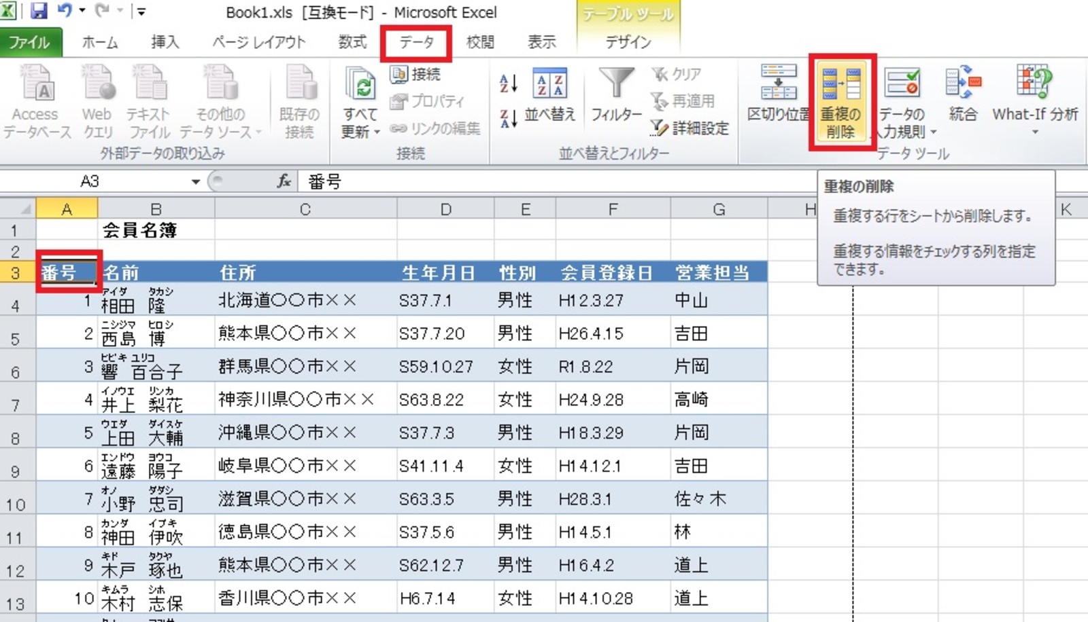
Task: Select the 営業担当 header cell
Action: pos(719,272)
